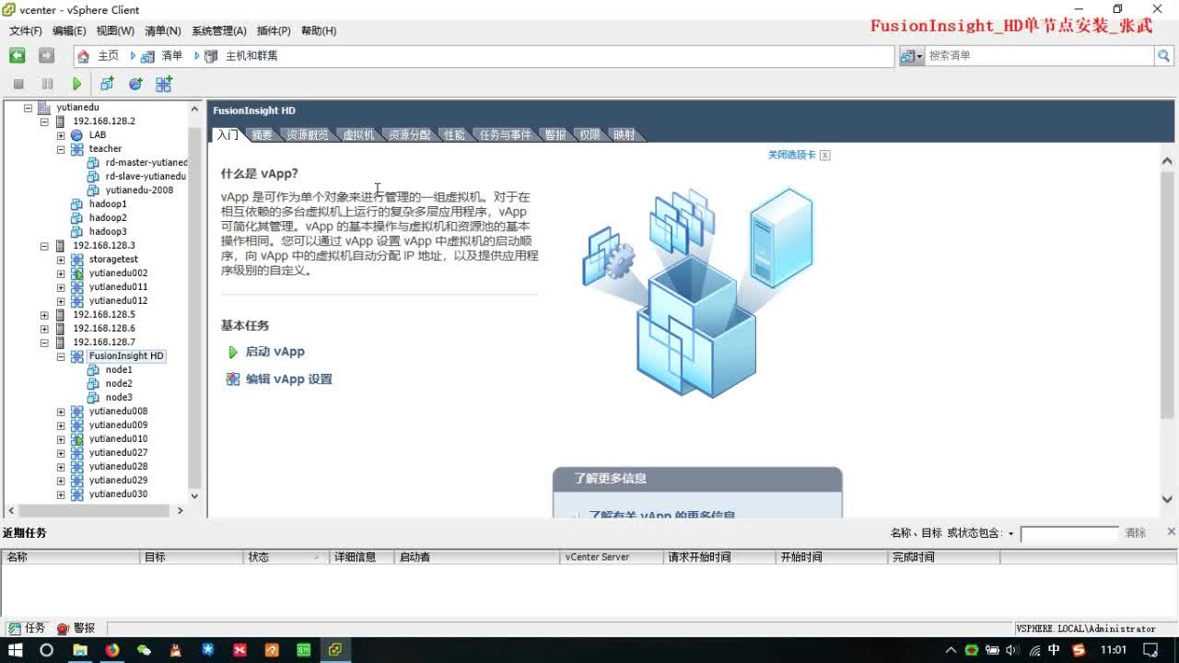Click the green power on play icon
This screenshot has height=663, width=1179.
pos(77,84)
